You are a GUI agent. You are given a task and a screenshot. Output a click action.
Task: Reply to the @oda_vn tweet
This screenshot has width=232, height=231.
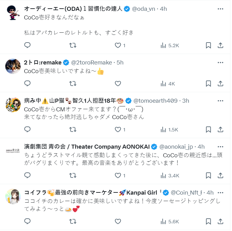coord(27,45)
